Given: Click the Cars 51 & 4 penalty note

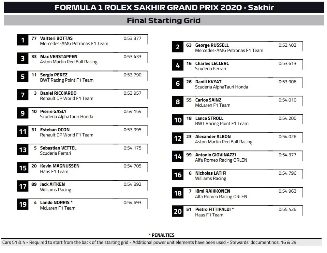Looking at the screenshot, I should pos(149,243).
